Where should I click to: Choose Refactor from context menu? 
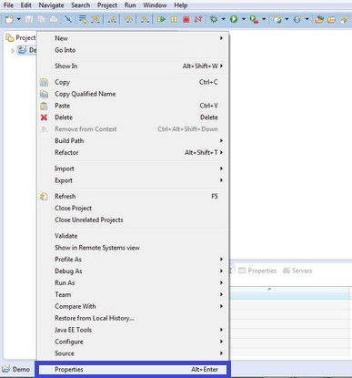pos(133,153)
